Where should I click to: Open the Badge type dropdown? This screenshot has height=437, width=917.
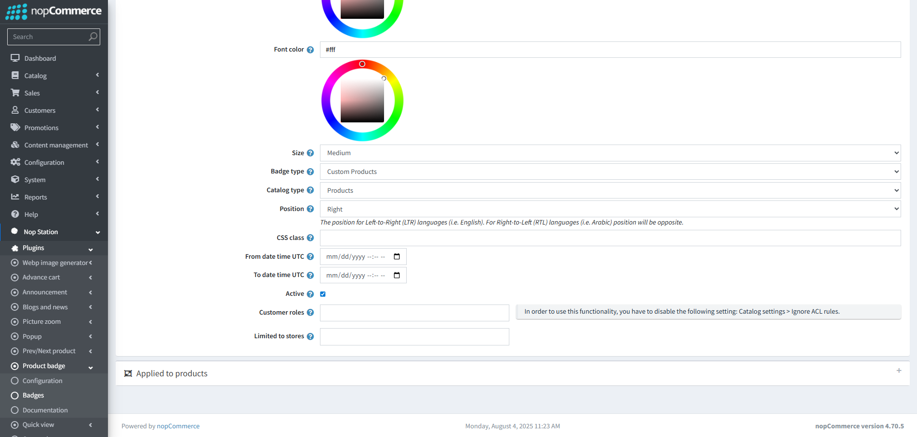point(610,172)
